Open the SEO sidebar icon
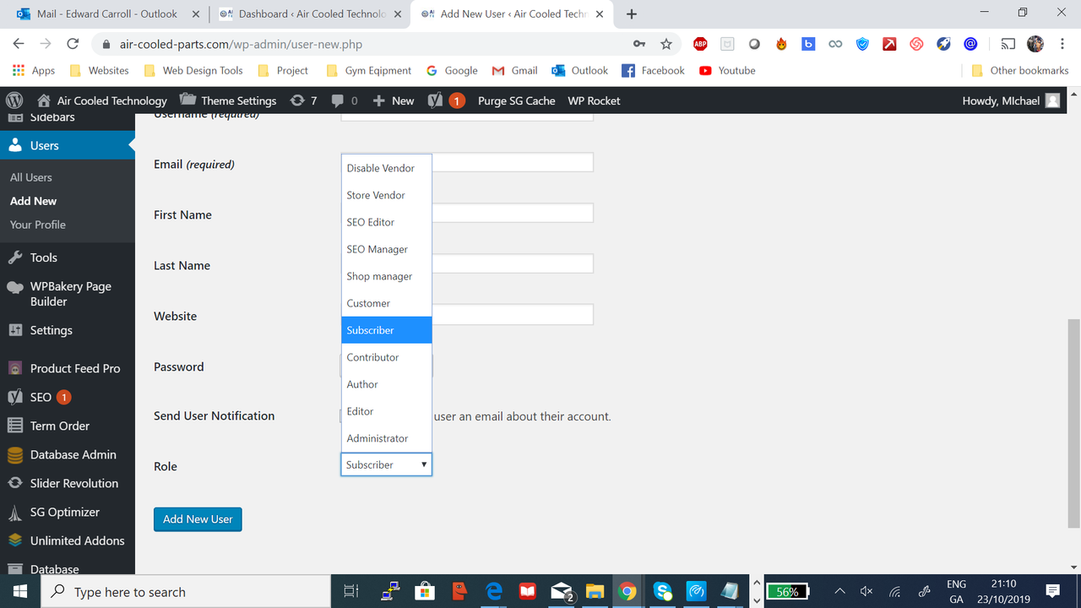Viewport: 1081px width, 608px height. click(x=15, y=397)
